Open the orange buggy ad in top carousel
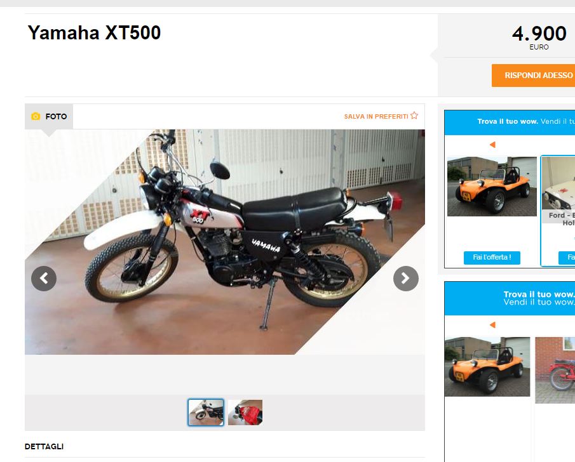Image resolution: width=575 pixels, height=462 pixels. (492, 187)
